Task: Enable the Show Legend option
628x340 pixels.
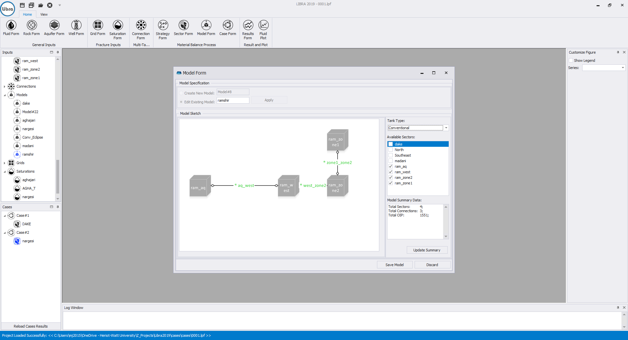Action: click(571, 60)
